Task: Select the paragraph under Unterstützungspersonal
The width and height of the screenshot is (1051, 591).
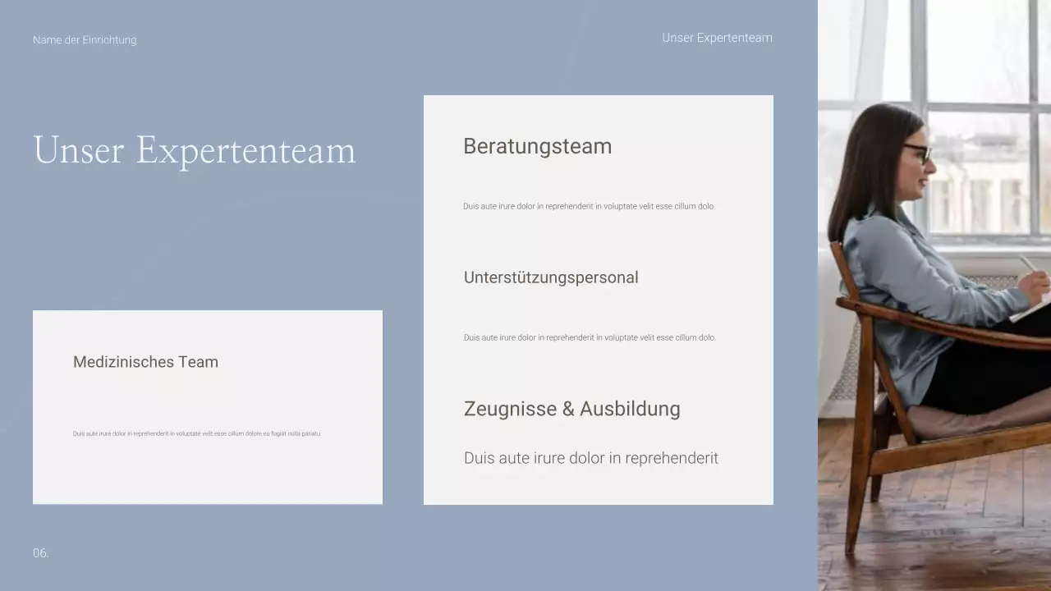Action: pyautogui.click(x=590, y=337)
